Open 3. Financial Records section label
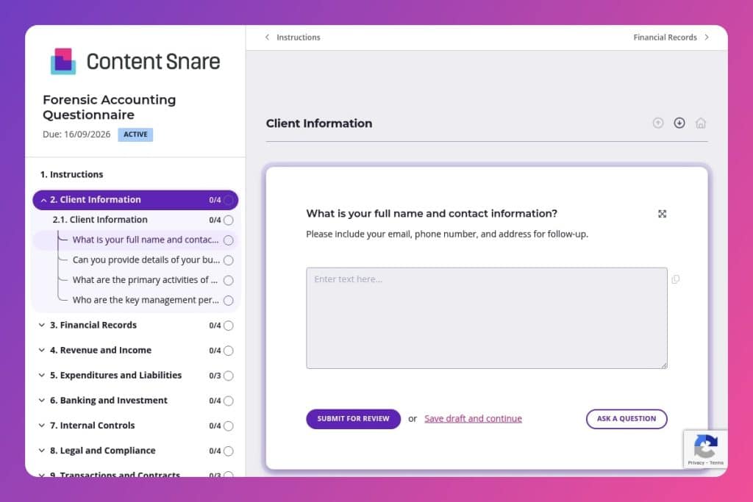This screenshot has height=502, width=753. [93, 325]
